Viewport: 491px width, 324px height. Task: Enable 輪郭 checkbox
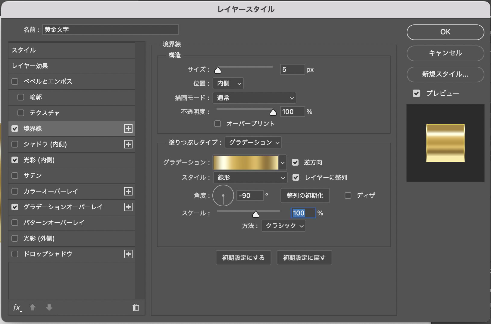(x=21, y=97)
